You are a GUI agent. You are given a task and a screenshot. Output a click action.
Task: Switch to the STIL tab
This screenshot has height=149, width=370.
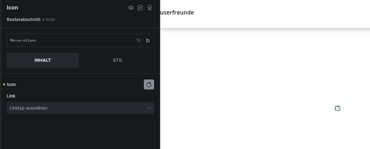pyautogui.click(x=118, y=60)
